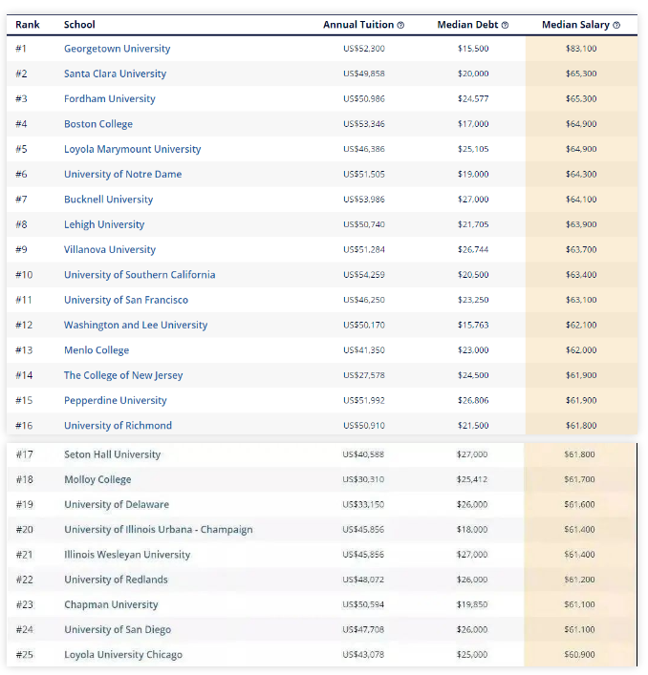Open University of Notre Dame link
The width and height of the screenshot is (648, 675).
tap(122, 174)
